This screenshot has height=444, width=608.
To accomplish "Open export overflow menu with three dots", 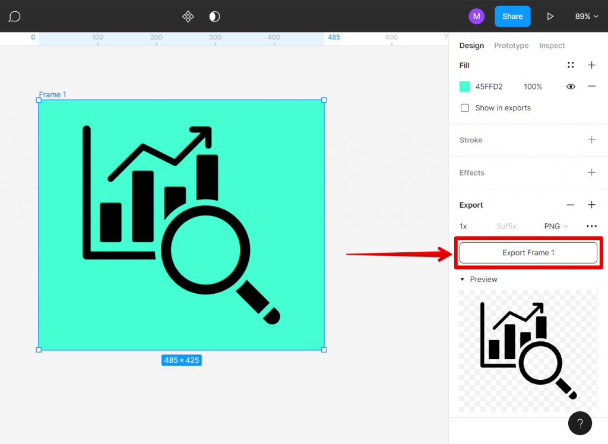I will (591, 226).
